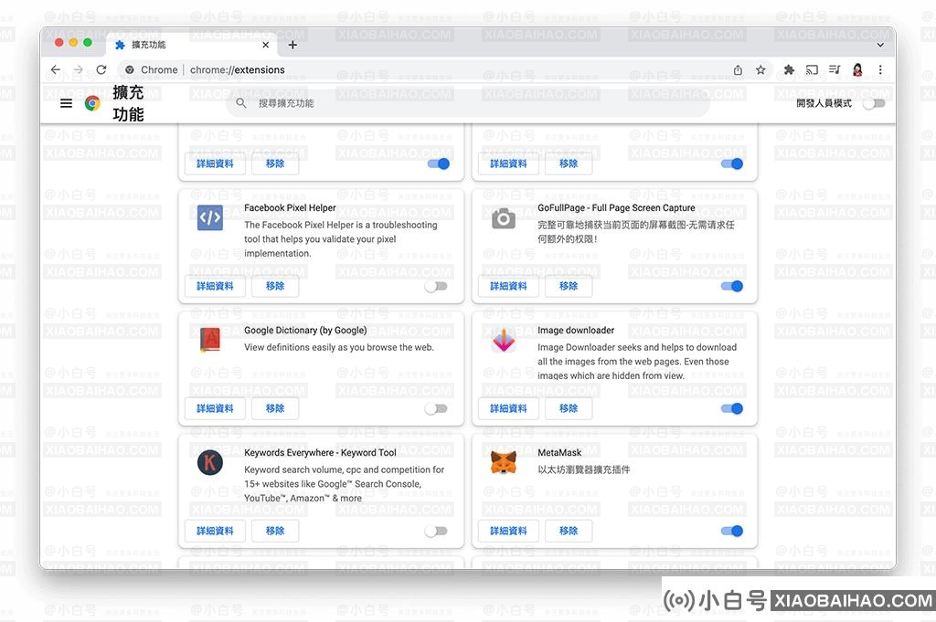The image size is (936, 622).
Task: Open the share icon in the address bar
Action: click(738, 69)
